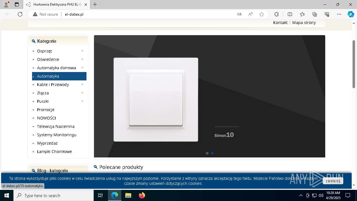Open the notification center icon
Viewport: 357px width, 201px height.
coord(348,195)
